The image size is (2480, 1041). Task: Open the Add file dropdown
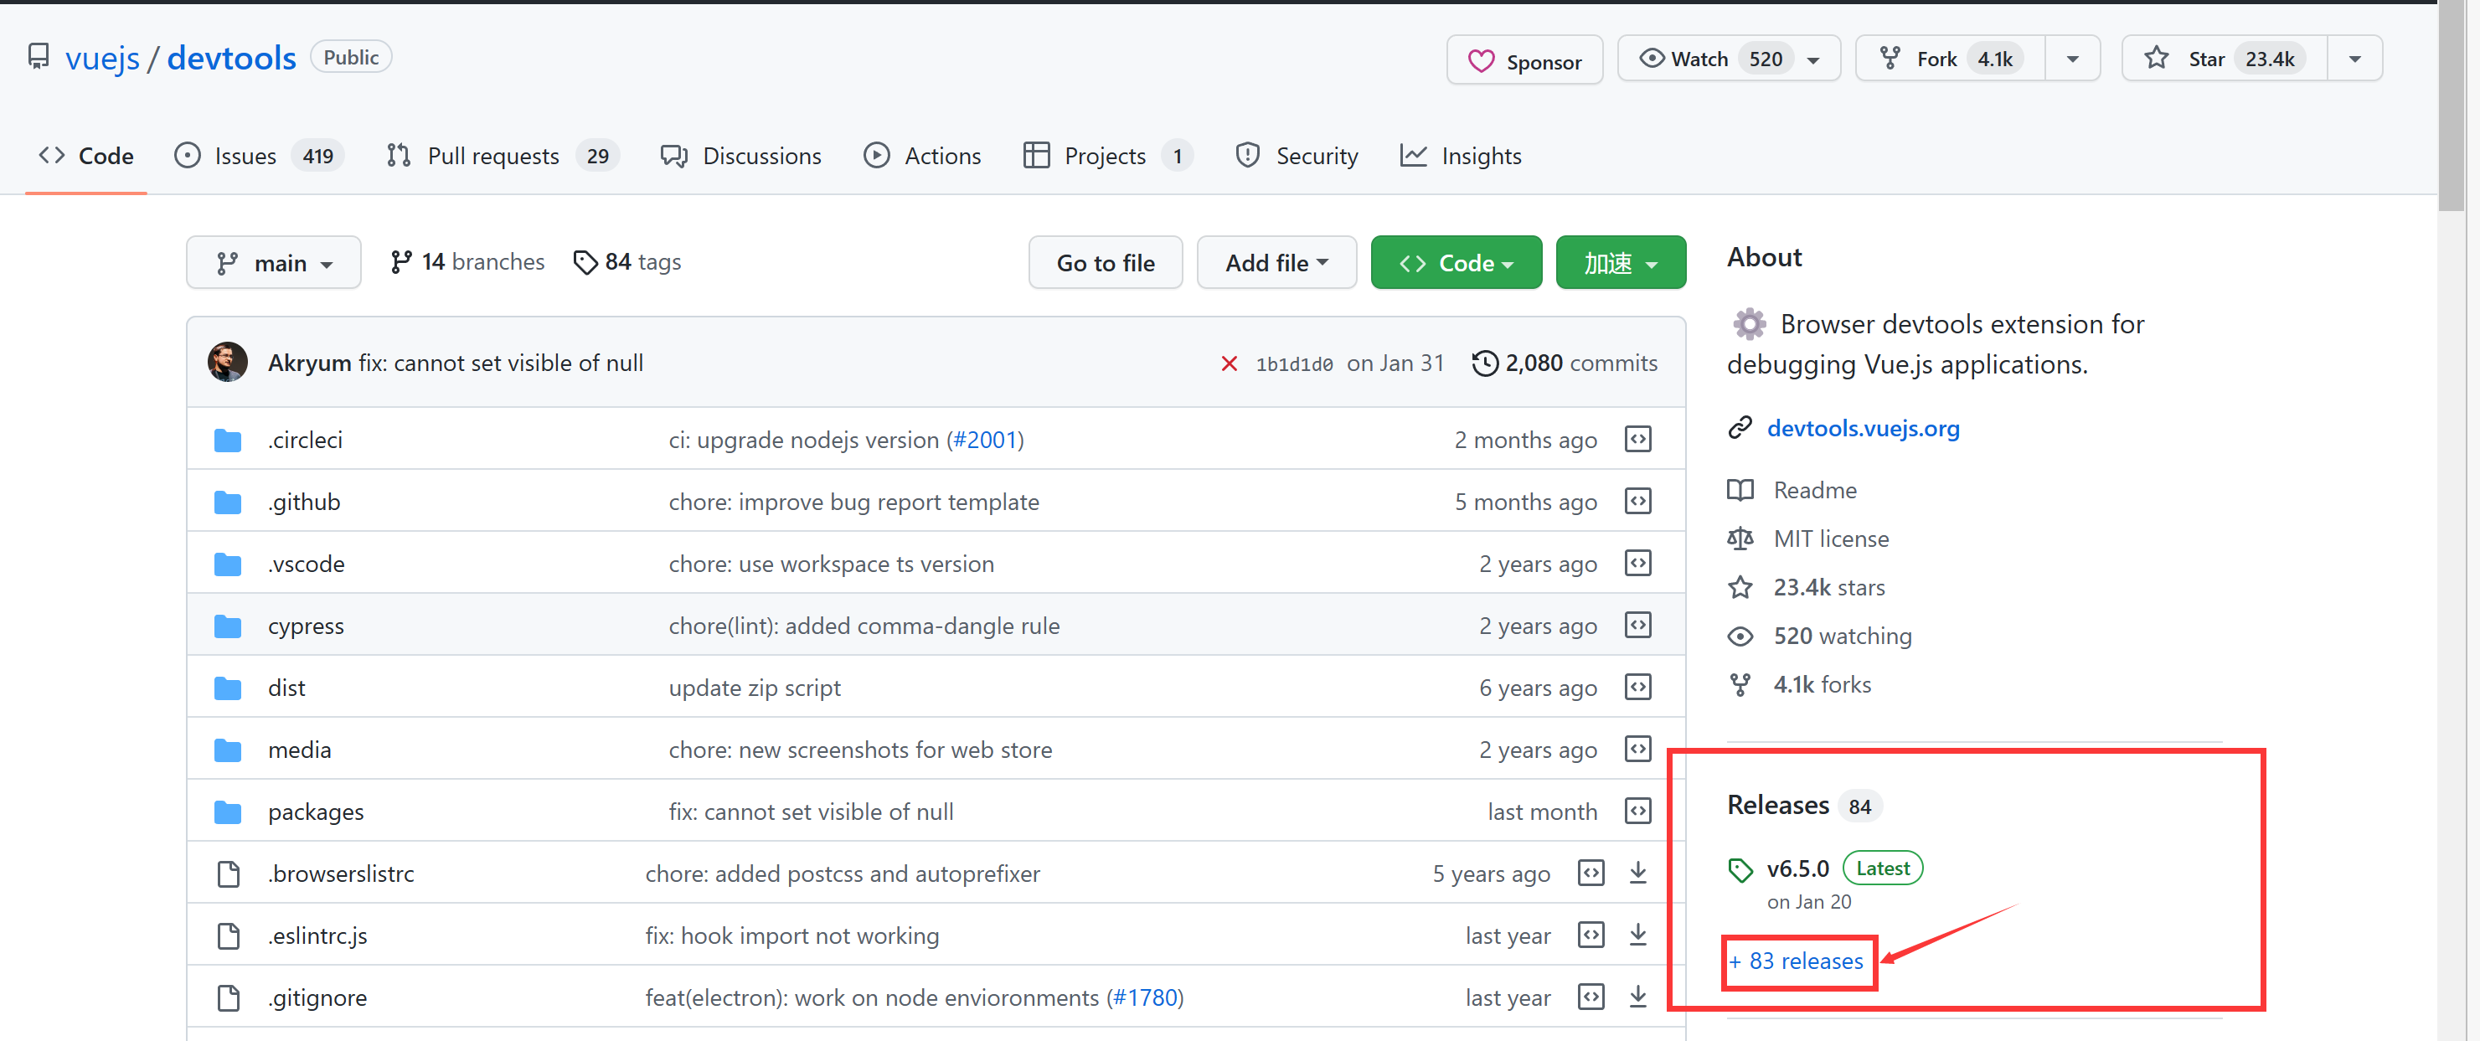[1276, 263]
